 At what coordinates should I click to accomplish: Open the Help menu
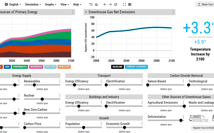pyautogui.click(x=77, y=4)
